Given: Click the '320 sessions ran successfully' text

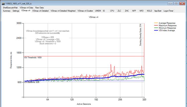Looking at the screenshot, I should (x=47, y=33).
